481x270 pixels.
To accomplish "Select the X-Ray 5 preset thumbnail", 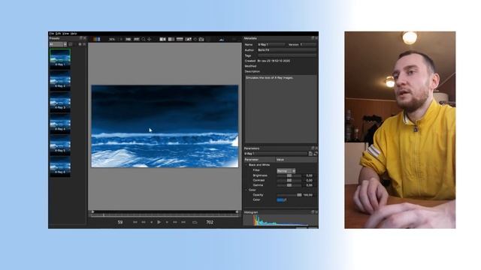I will 60,145.
